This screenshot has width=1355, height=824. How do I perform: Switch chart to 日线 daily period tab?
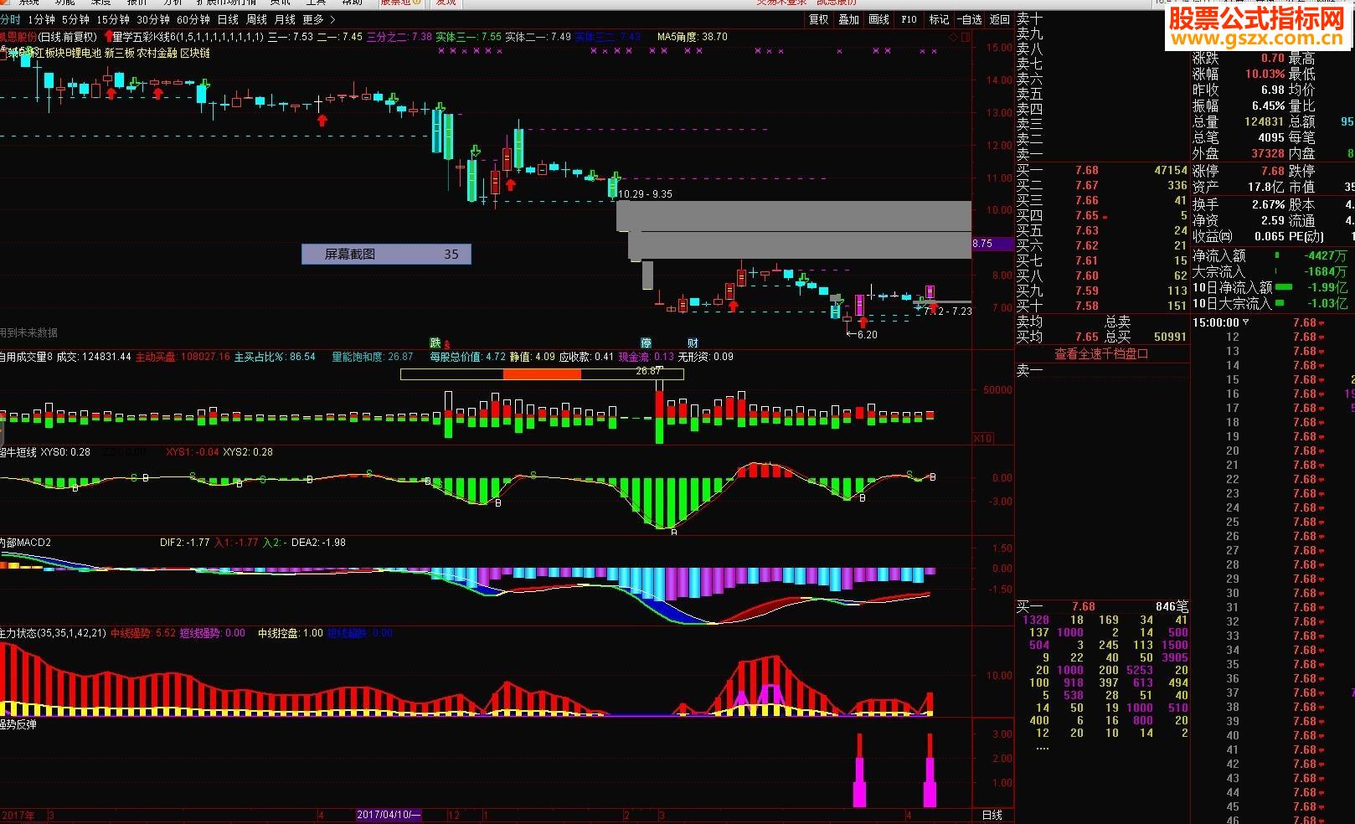pos(228,19)
